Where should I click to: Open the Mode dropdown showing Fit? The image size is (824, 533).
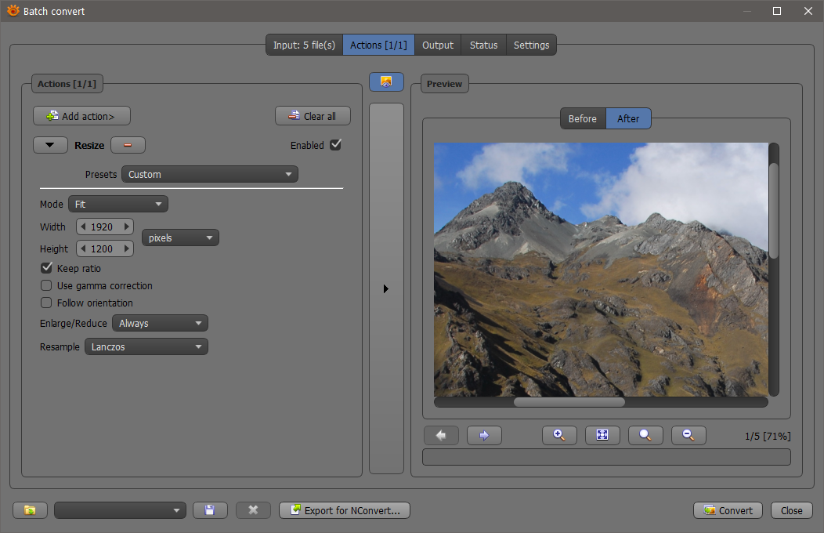(x=117, y=205)
